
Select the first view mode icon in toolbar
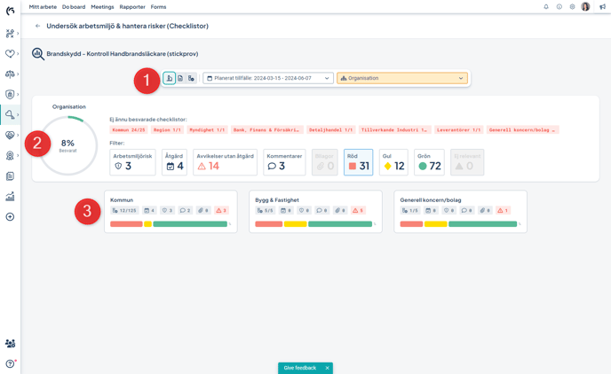click(x=170, y=78)
